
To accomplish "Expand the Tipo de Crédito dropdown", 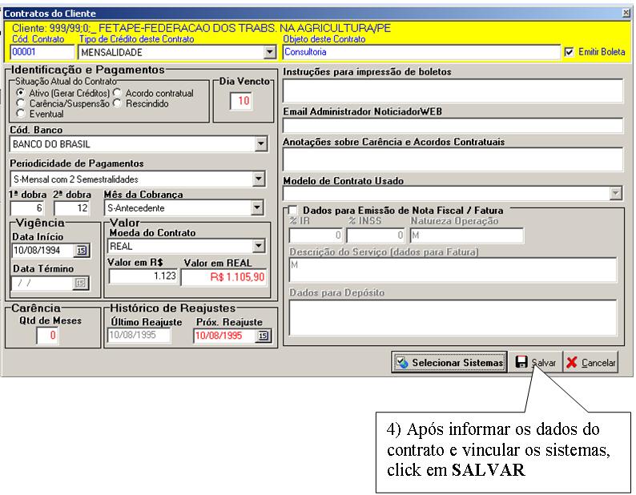I will pyautogui.click(x=269, y=52).
